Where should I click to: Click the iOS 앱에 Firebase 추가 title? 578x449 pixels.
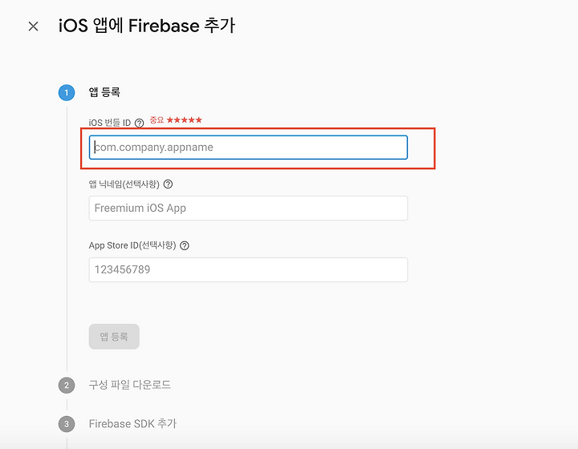click(x=147, y=26)
